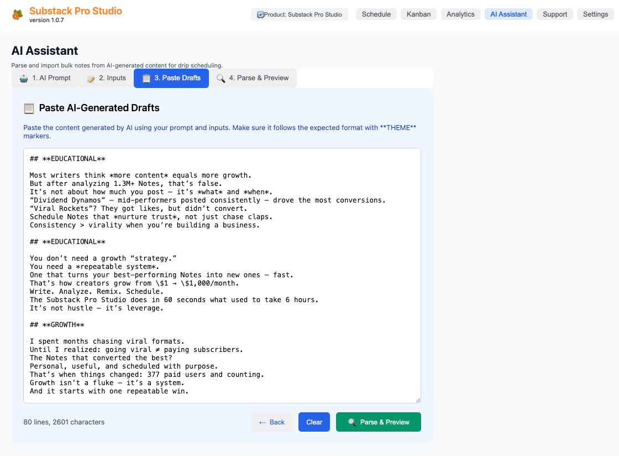Click the line starting "Most writers think *more content*"
The image size is (619, 456).
pyautogui.click(x=140, y=175)
